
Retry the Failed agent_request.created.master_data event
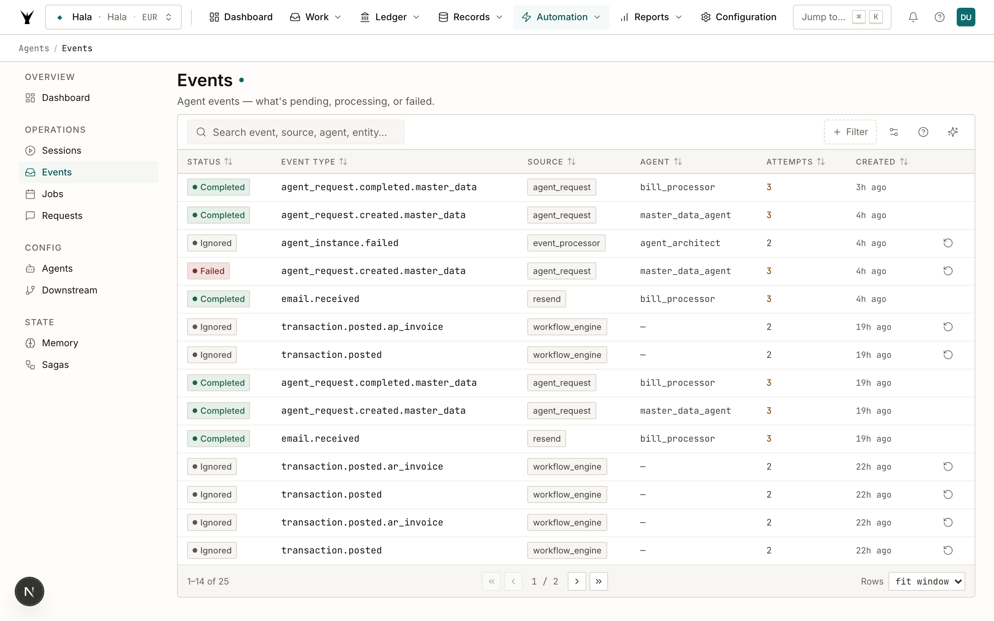click(948, 271)
